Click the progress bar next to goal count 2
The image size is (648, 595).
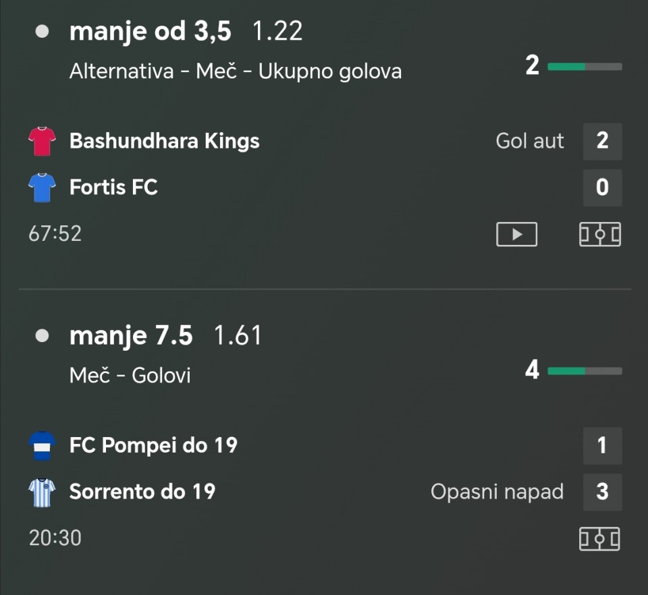click(585, 66)
